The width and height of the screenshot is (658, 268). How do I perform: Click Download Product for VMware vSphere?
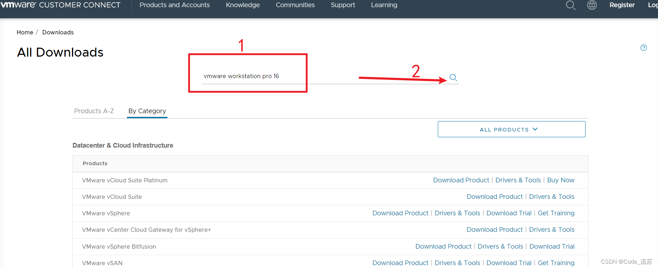[x=401, y=213]
